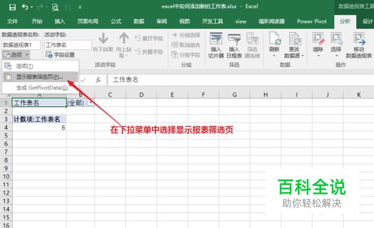Open the 选择 dropdown arrow

[337, 56]
